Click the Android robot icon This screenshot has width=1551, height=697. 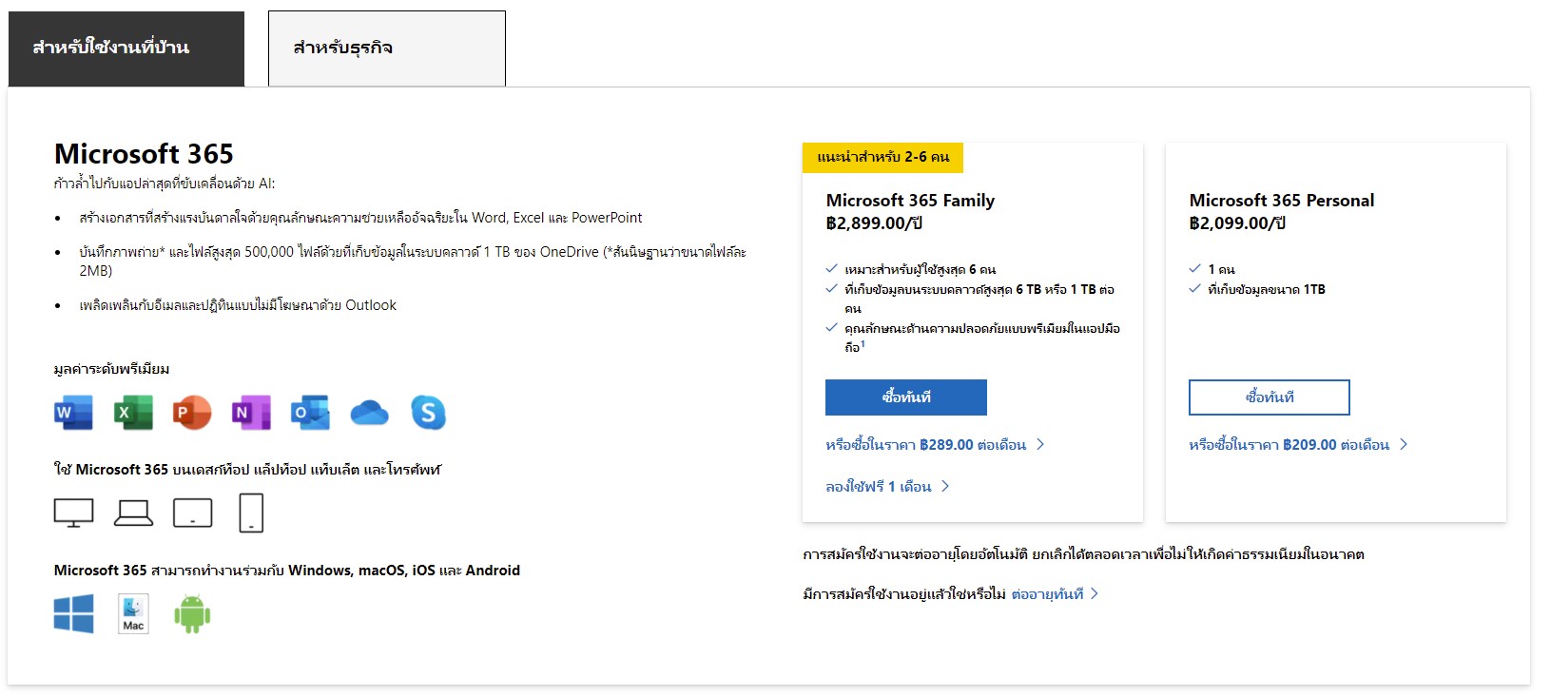click(192, 613)
